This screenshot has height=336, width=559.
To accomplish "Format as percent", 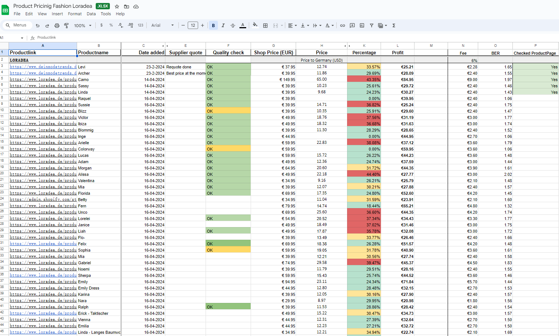I will (111, 25).
